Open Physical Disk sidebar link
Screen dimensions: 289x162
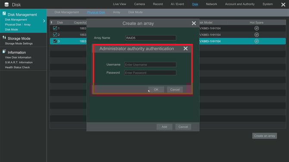point(13,25)
